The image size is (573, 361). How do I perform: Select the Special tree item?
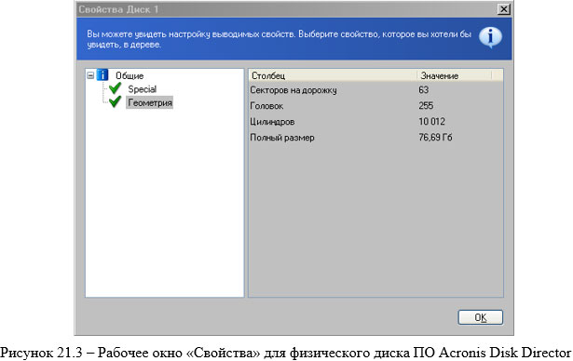143,89
